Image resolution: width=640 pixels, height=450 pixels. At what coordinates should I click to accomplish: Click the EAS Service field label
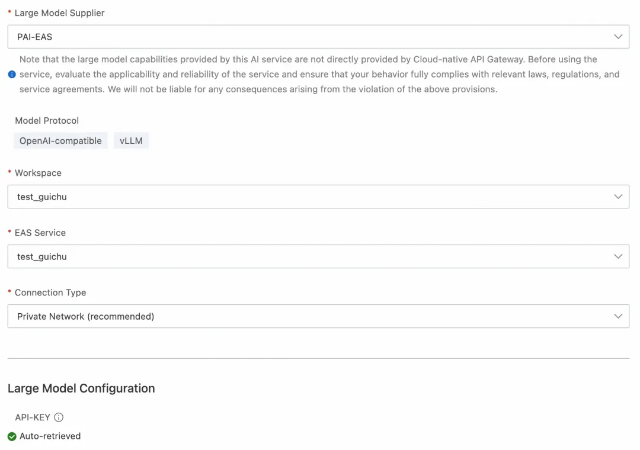pos(40,233)
